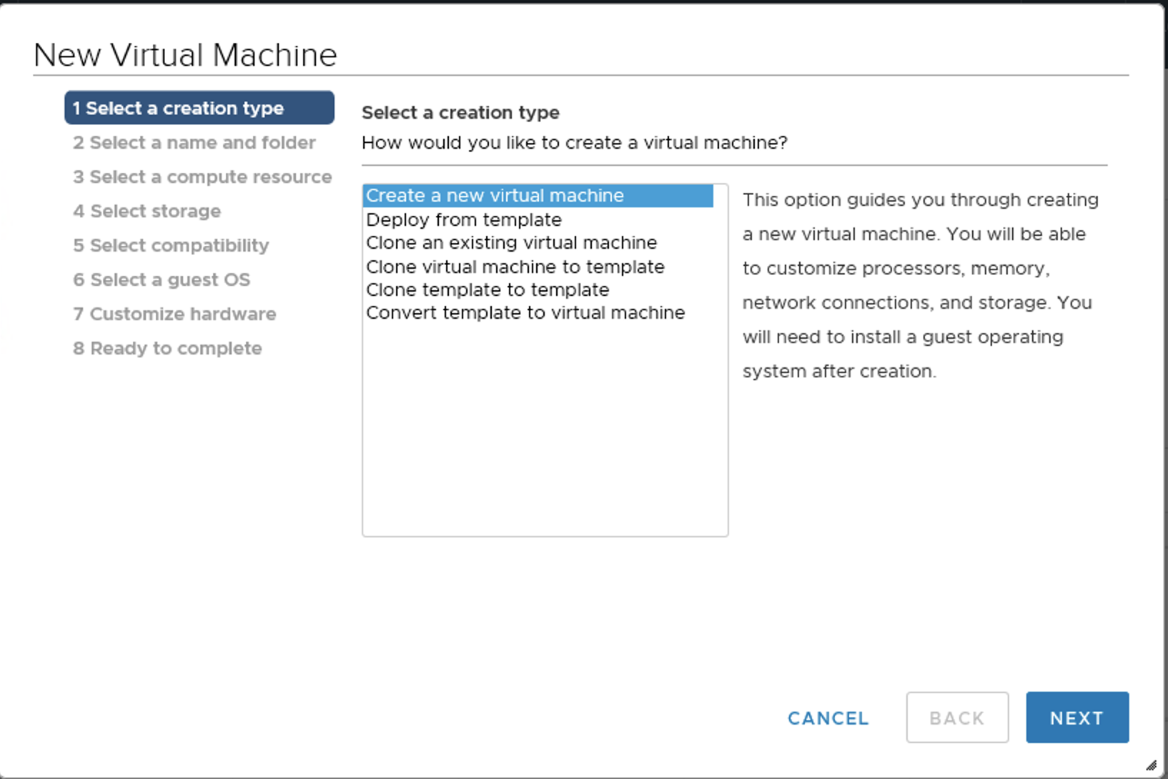Image resolution: width=1168 pixels, height=779 pixels.
Task: Click the NEXT button
Action: pos(1077,717)
